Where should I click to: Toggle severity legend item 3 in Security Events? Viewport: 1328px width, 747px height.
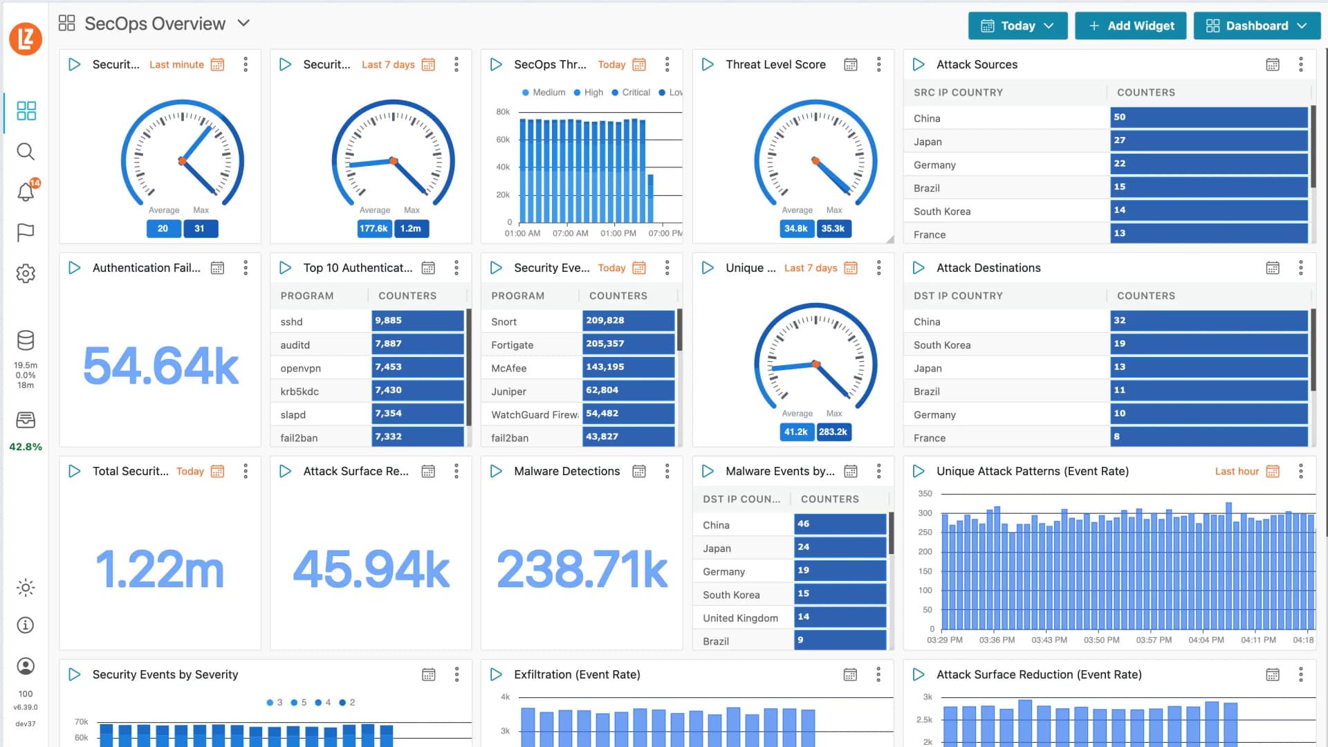pyautogui.click(x=274, y=702)
